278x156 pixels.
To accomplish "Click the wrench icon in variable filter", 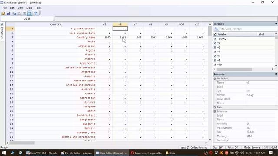I will (x=216, y=29).
